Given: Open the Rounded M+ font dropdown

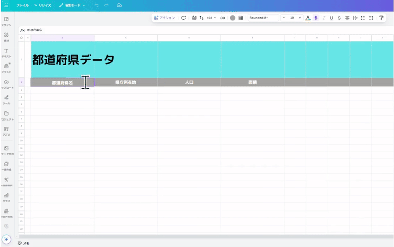Looking at the screenshot, I should [263, 18].
